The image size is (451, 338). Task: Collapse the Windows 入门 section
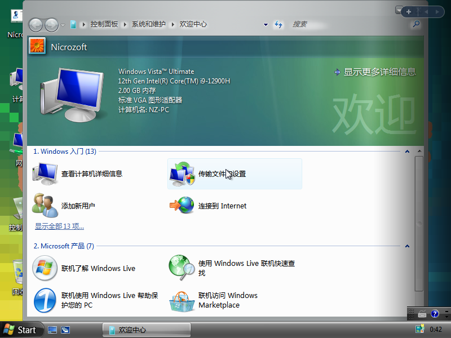[406, 152]
